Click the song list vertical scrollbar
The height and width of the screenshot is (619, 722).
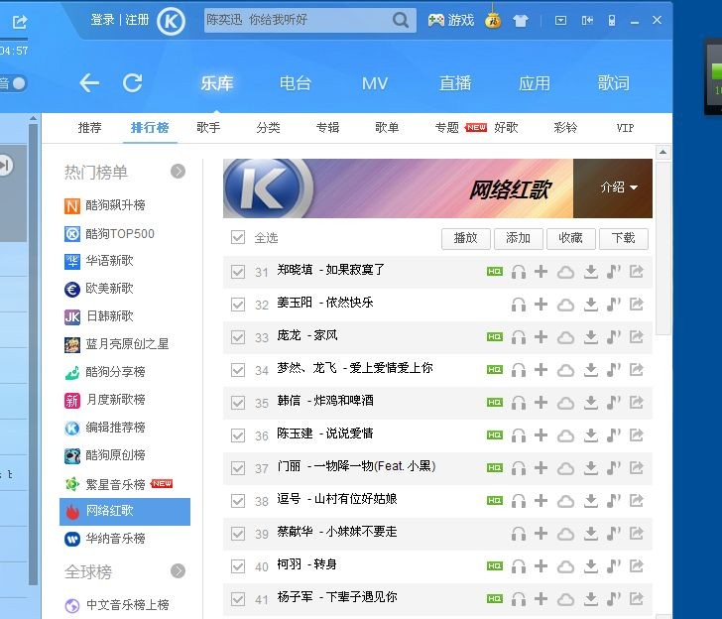point(662,248)
